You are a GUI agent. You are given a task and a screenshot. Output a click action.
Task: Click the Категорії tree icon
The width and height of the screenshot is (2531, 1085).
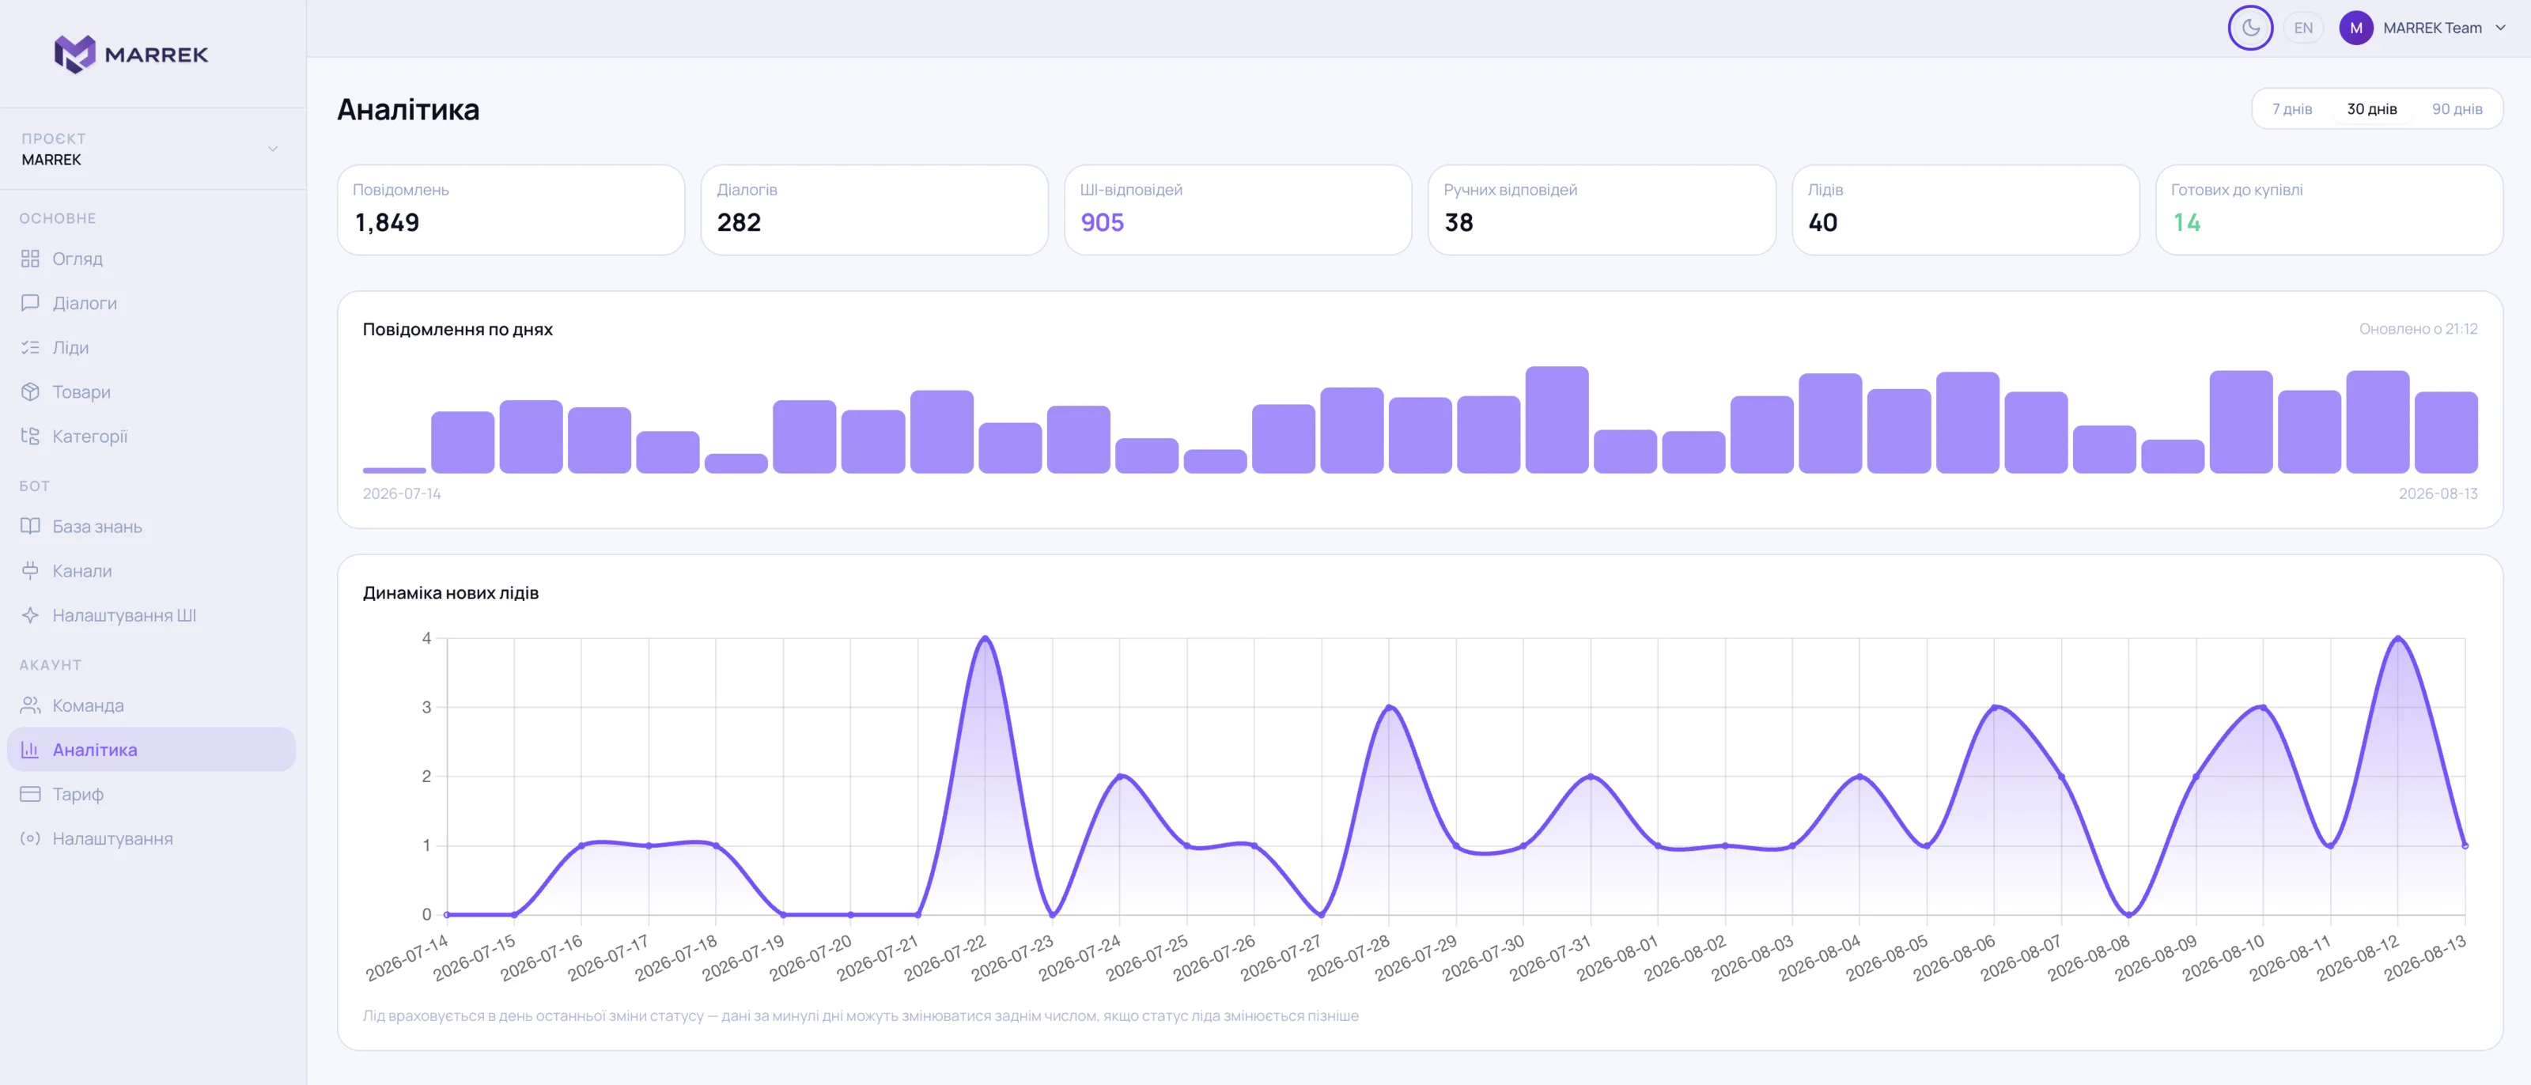[x=31, y=436]
